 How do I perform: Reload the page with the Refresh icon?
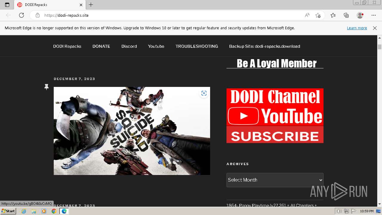point(21,15)
